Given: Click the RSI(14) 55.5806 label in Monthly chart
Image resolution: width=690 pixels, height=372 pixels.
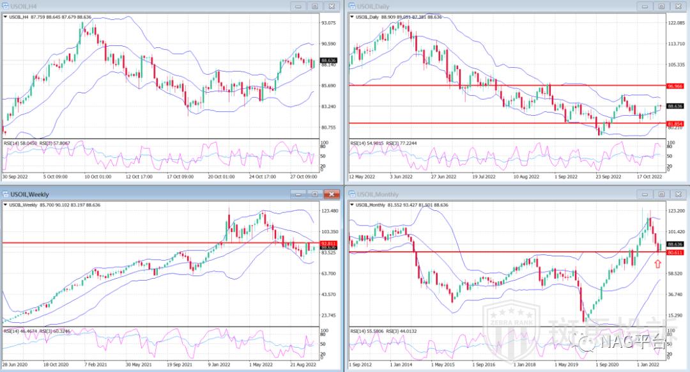Looking at the screenshot, I should point(367,331).
